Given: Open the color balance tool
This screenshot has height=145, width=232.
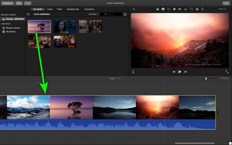Looking at the screenshot, I should 157,9.
